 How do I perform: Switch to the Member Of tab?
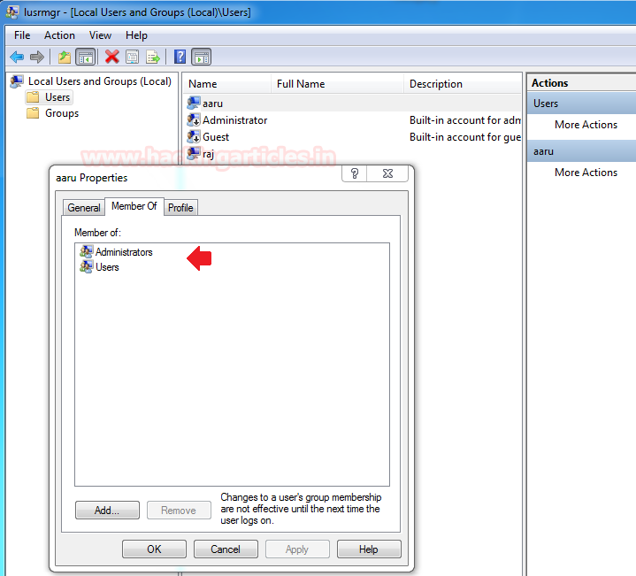[x=134, y=206]
